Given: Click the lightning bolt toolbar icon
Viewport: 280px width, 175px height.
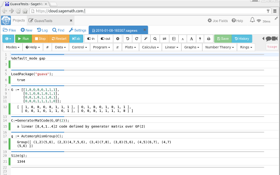Looking at the screenshot, I should point(200,39).
